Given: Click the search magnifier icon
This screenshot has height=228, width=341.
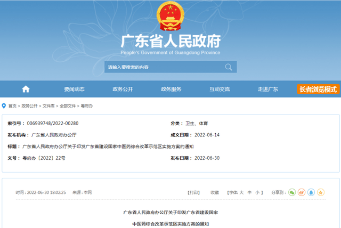Looking at the screenshot, I should click(229, 67).
